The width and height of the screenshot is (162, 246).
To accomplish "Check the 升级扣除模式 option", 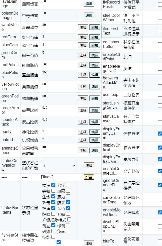I will (x=69, y=220).
